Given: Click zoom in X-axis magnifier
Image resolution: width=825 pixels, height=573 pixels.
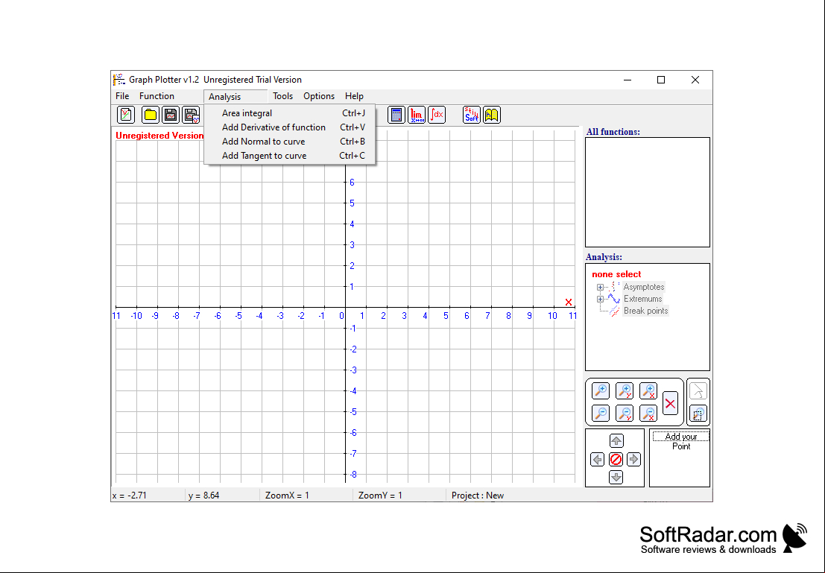Looking at the screenshot, I should 648,390.
